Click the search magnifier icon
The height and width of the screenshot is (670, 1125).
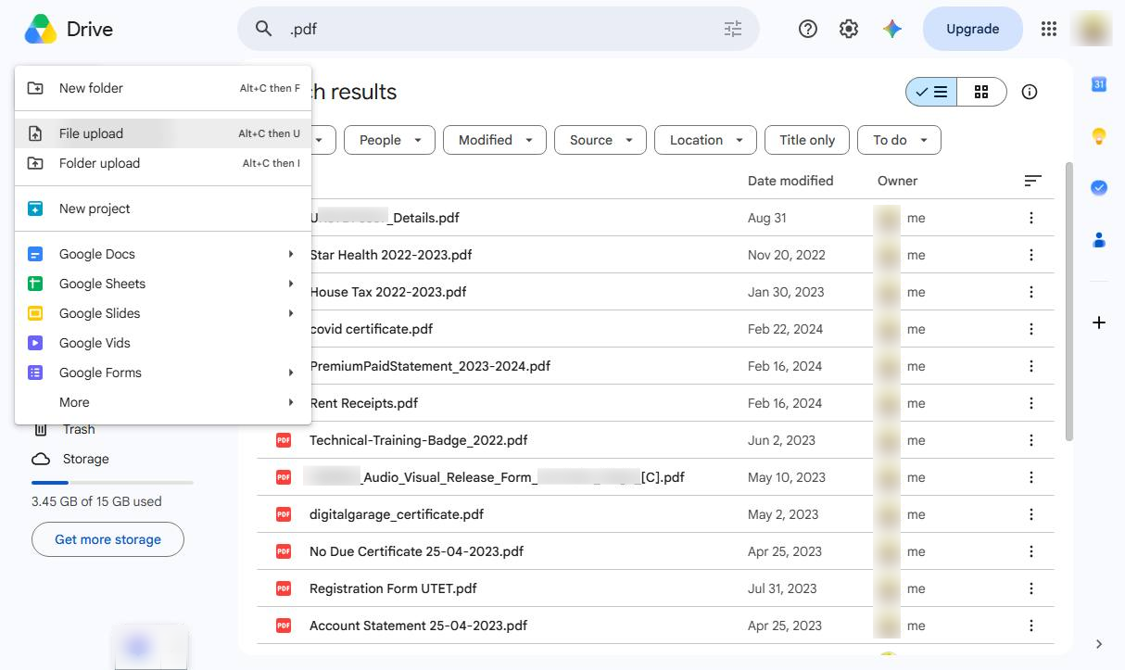point(264,29)
